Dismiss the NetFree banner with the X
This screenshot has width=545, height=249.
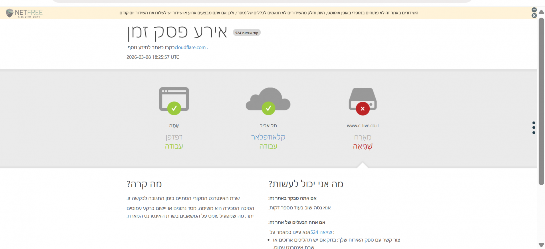click(534, 16)
